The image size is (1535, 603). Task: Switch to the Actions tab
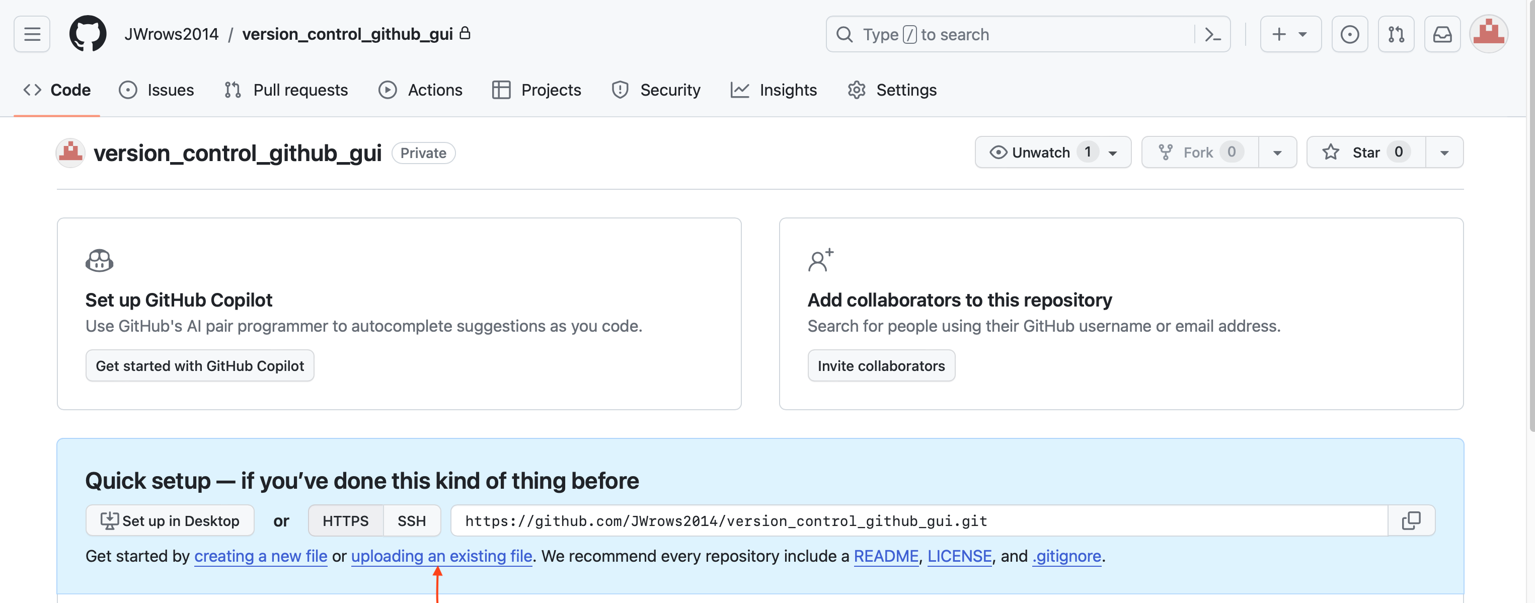coord(421,90)
